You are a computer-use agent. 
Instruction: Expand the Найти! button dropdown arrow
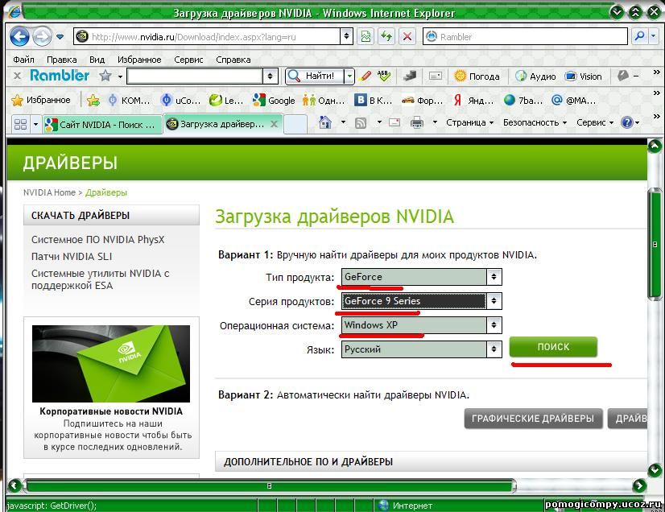pyautogui.click(x=349, y=76)
